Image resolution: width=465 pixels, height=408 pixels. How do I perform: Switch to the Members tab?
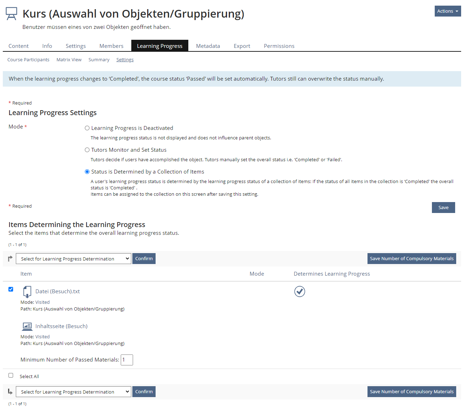point(111,46)
